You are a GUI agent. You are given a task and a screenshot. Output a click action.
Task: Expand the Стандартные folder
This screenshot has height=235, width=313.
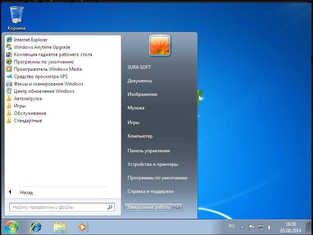click(x=28, y=120)
